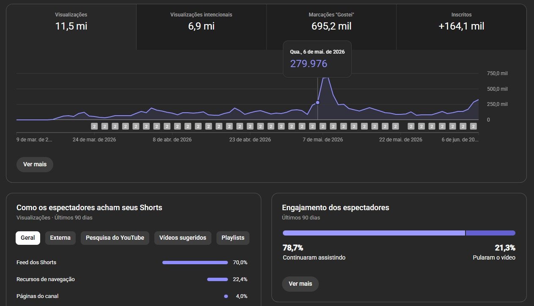Click the Páginas do canal row label
Image resolution: width=534 pixels, height=306 pixels.
[38, 296]
